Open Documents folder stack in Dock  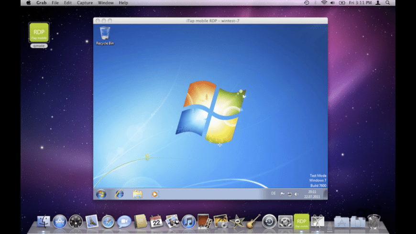pyautogui.click(x=358, y=222)
